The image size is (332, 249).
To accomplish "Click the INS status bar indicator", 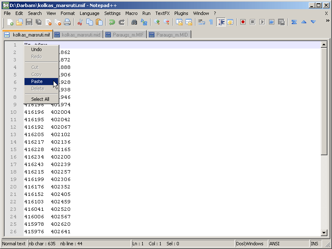I will point(316,244).
